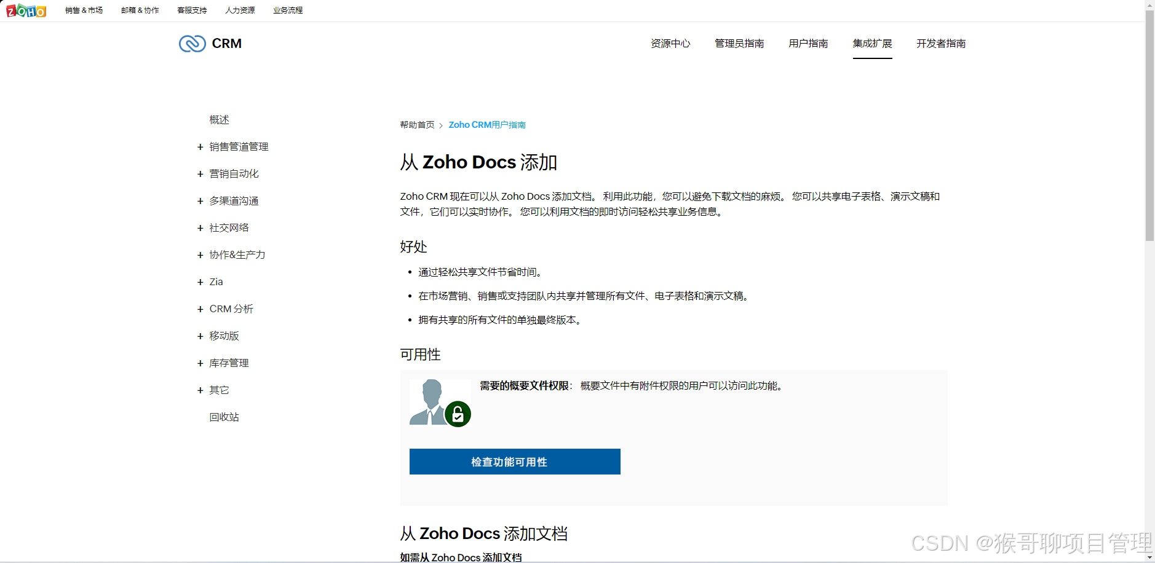1155x563 pixels.
Task: Click the CRM product title
Action: (x=226, y=44)
